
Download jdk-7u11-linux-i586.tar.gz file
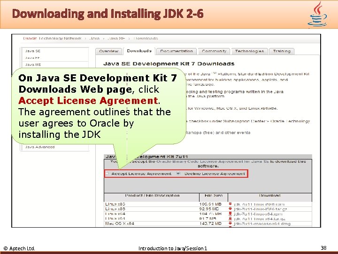[260, 209]
